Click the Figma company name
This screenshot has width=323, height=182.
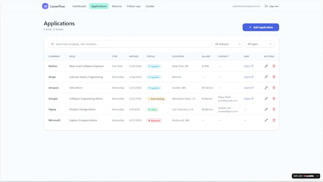[52, 109]
